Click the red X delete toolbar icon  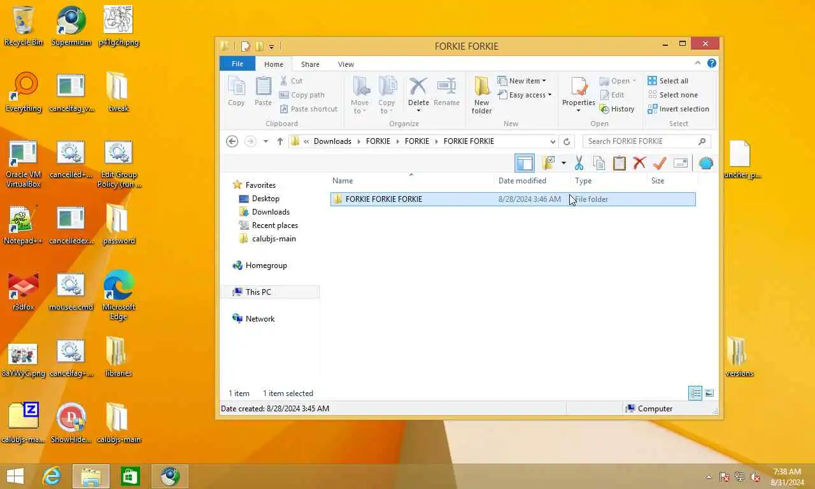click(640, 163)
